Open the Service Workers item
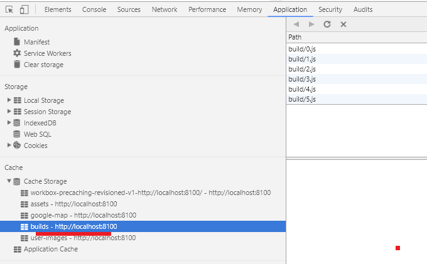This screenshot has width=427, height=264. [x=48, y=53]
